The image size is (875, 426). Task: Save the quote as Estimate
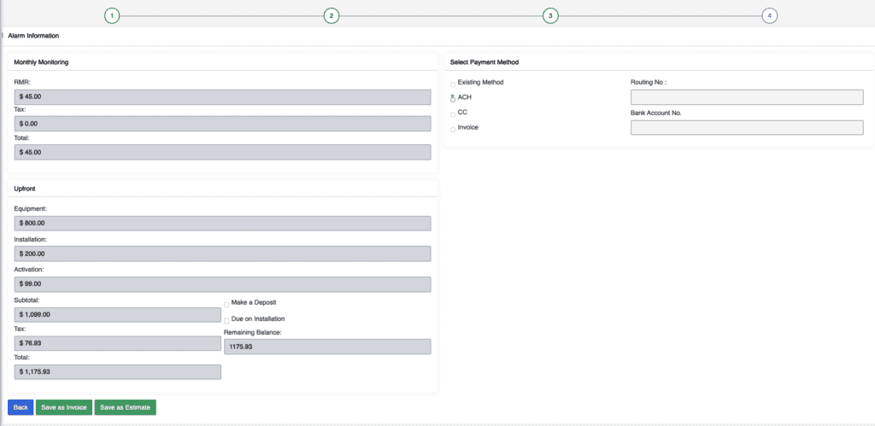pos(125,407)
